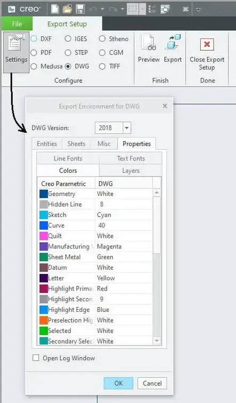The image size is (236, 403).
Task: Open the Line Fonts tab
Action: tap(68, 158)
